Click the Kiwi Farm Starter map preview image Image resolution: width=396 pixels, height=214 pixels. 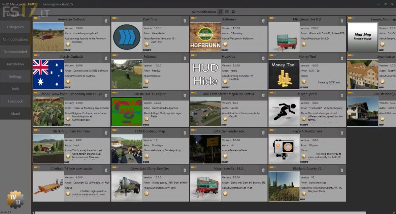pos(206,112)
